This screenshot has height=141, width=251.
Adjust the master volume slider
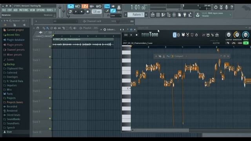(x=60, y=11)
